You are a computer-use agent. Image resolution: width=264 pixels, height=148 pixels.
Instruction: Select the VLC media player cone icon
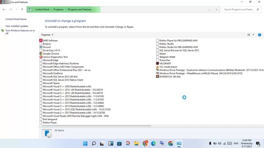point(158,67)
